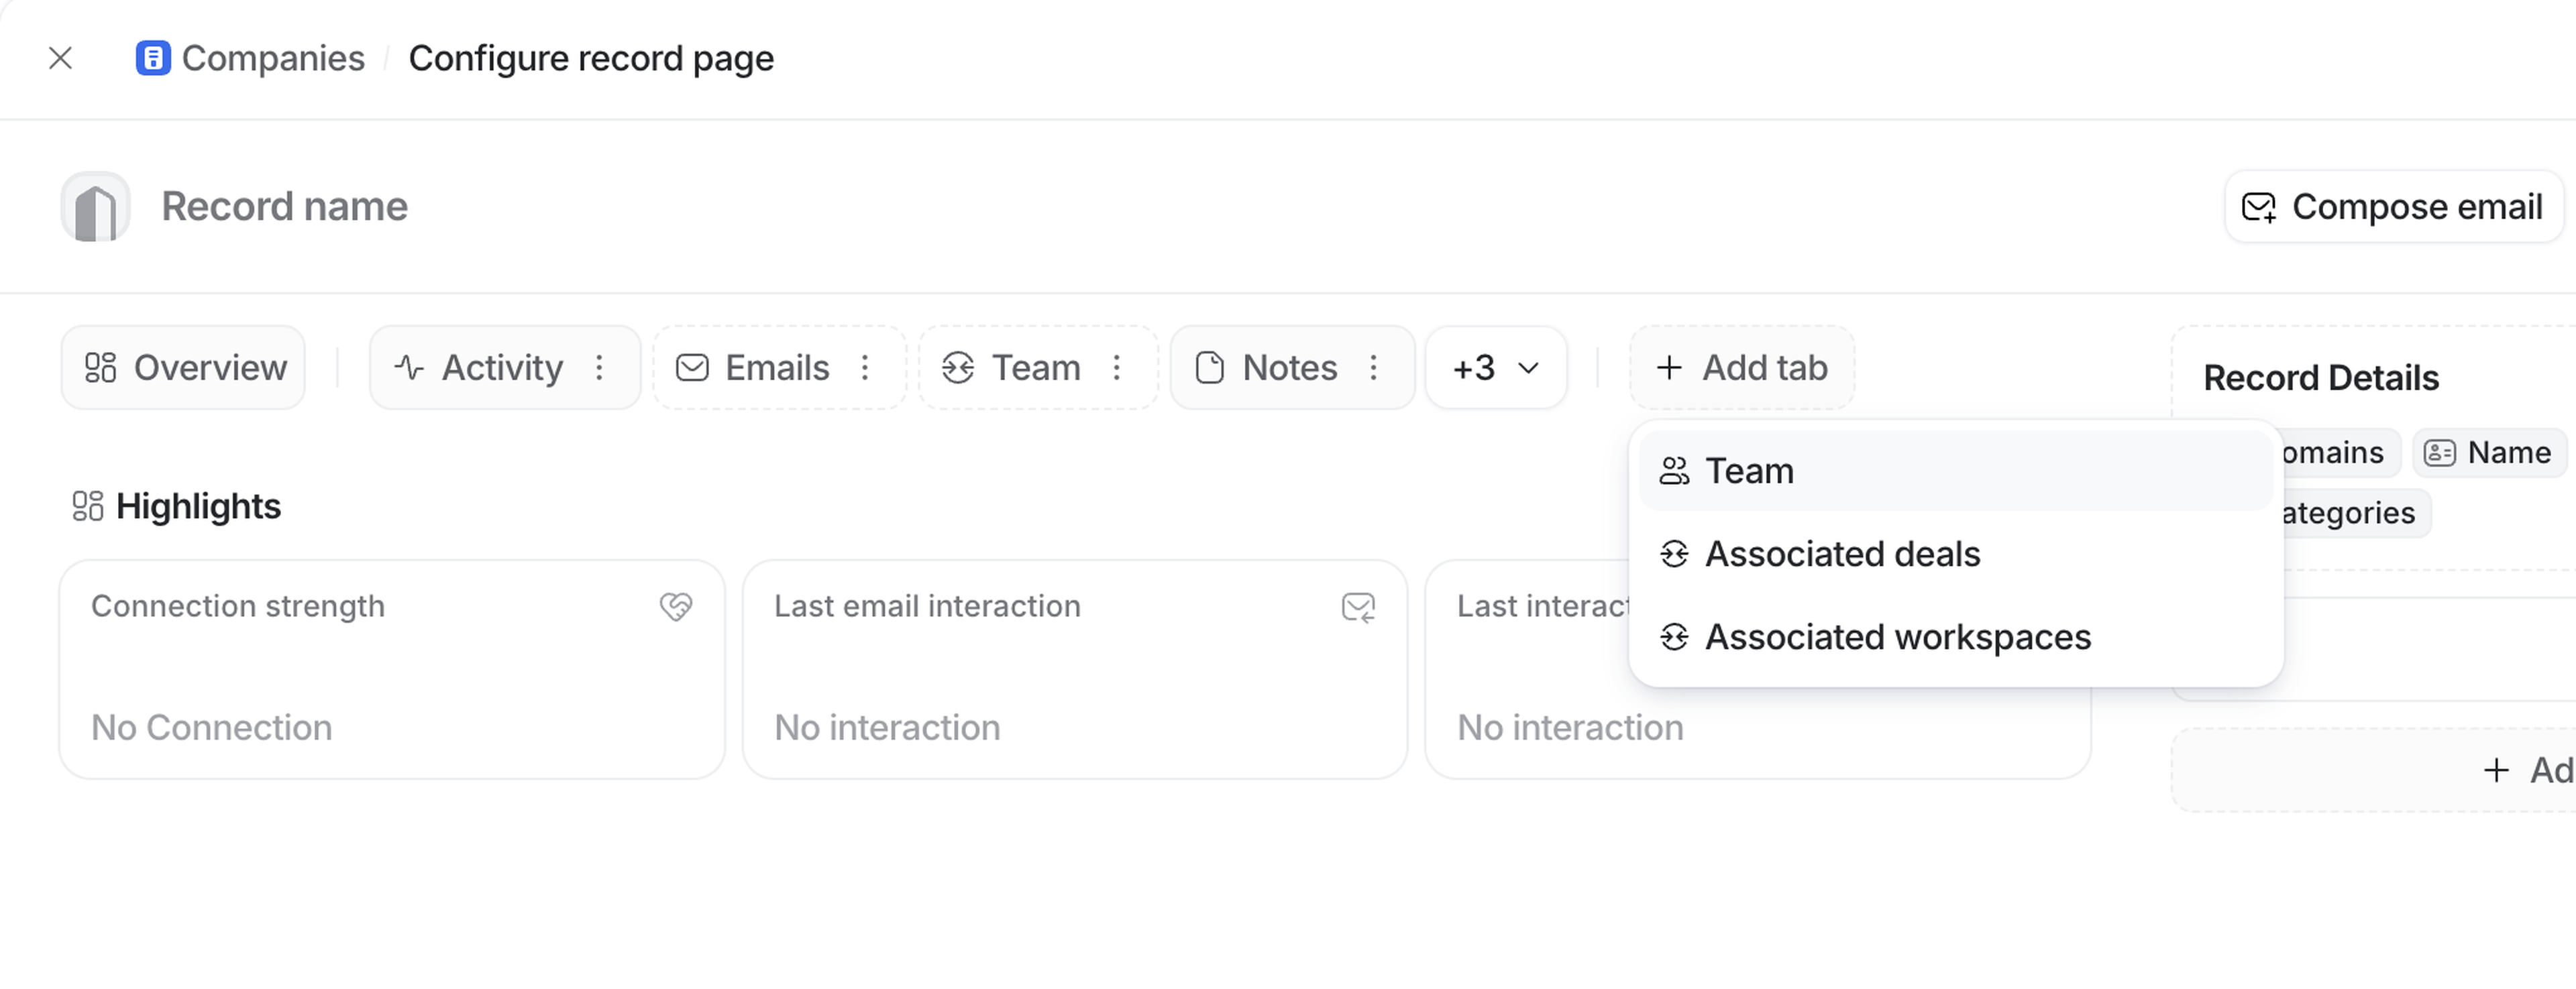Choose Associated workspaces from the menu
The image size is (2576, 989).
pyautogui.click(x=1897, y=637)
